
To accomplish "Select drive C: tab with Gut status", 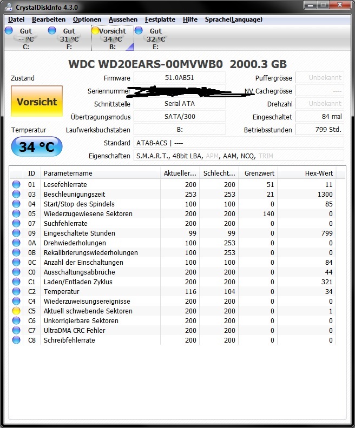I will tap(25, 38).
